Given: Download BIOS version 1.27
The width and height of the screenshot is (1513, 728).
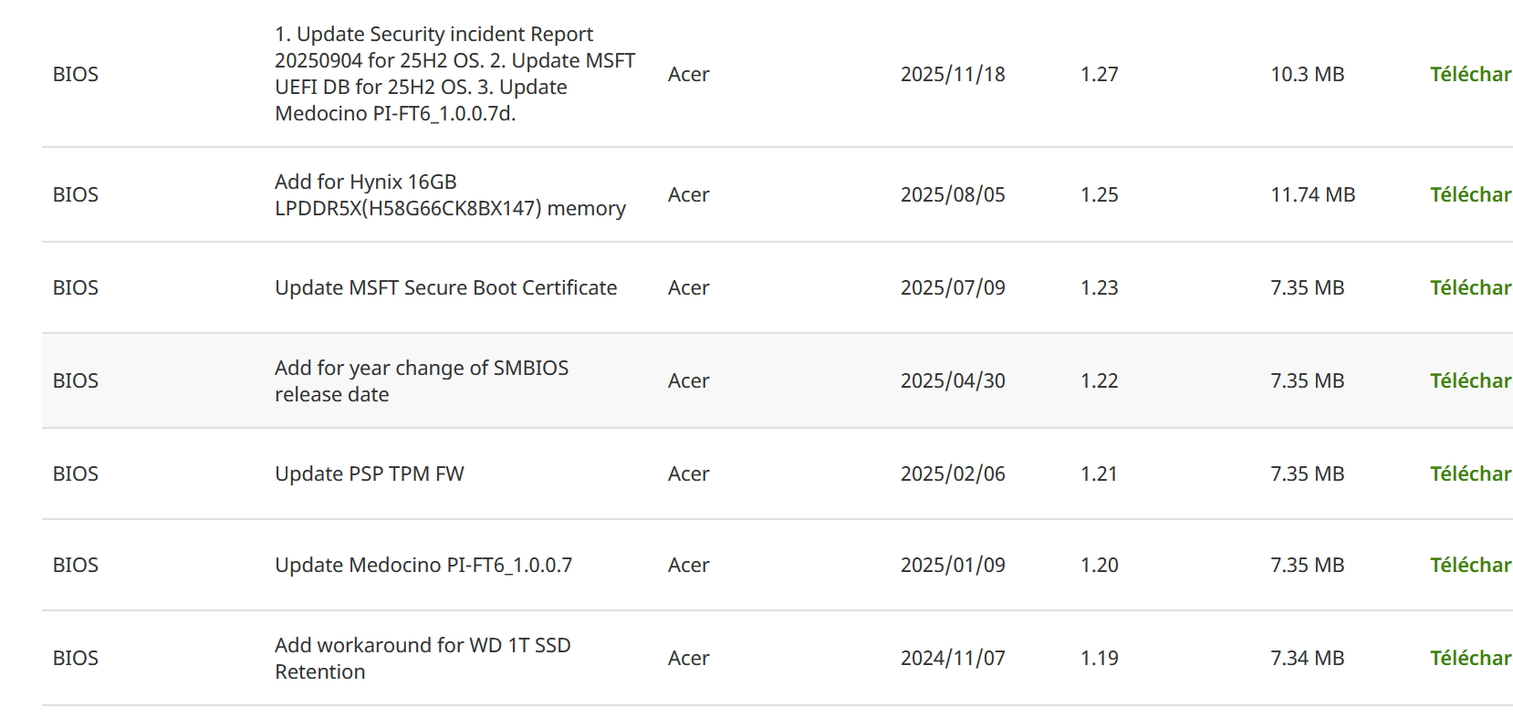Looking at the screenshot, I should tap(1471, 75).
